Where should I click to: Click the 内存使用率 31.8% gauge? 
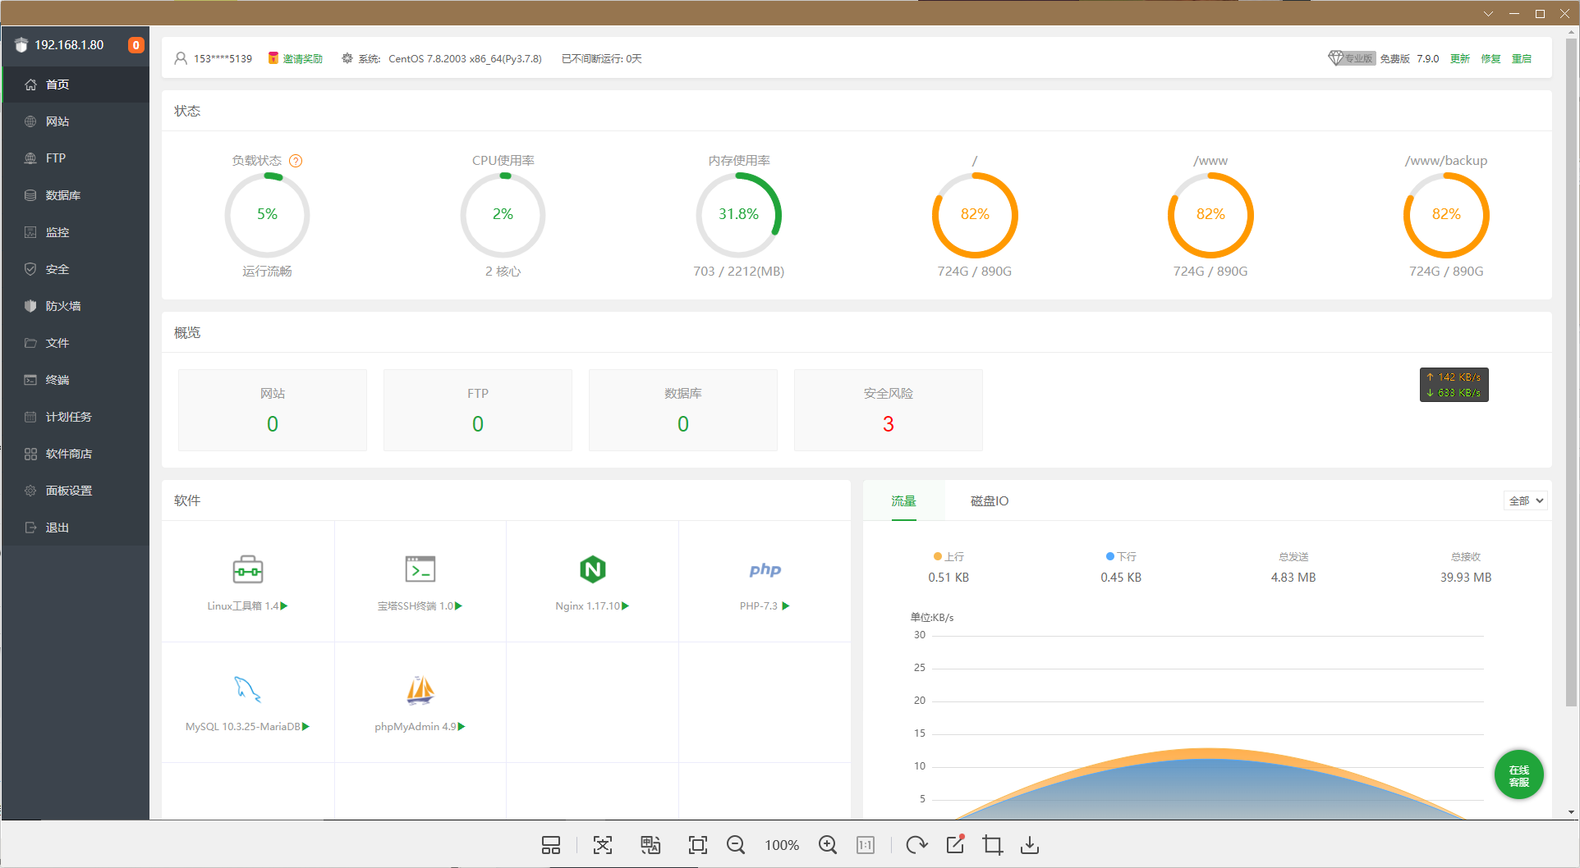click(x=738, y=215)
